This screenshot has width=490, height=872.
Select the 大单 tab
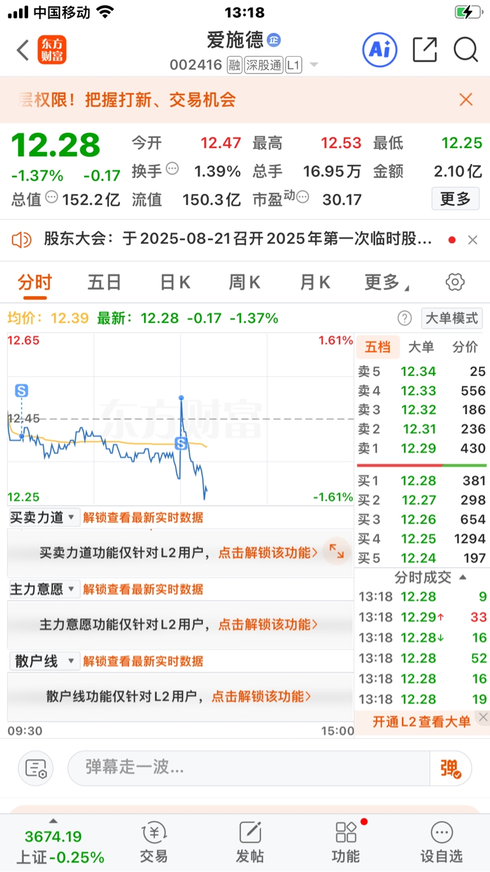(420, 347)
